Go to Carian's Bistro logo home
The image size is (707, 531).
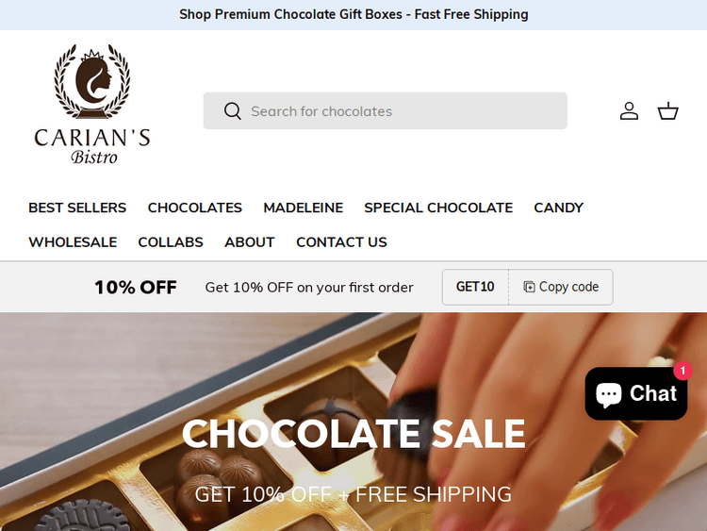(92, 104)
